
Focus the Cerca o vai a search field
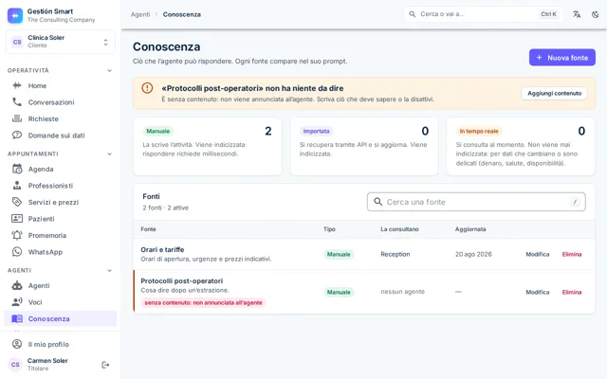tap(483, 14)
